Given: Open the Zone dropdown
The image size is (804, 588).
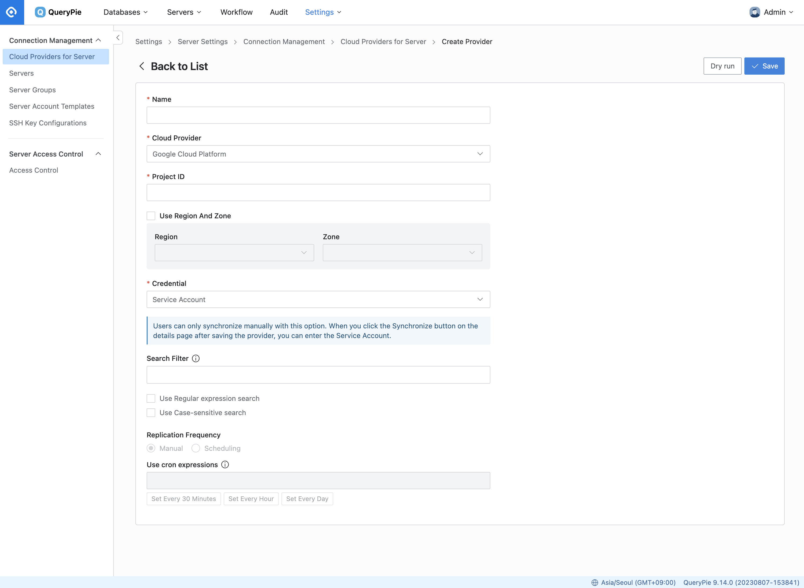Looking at the screenshot, I should [402, 252].
